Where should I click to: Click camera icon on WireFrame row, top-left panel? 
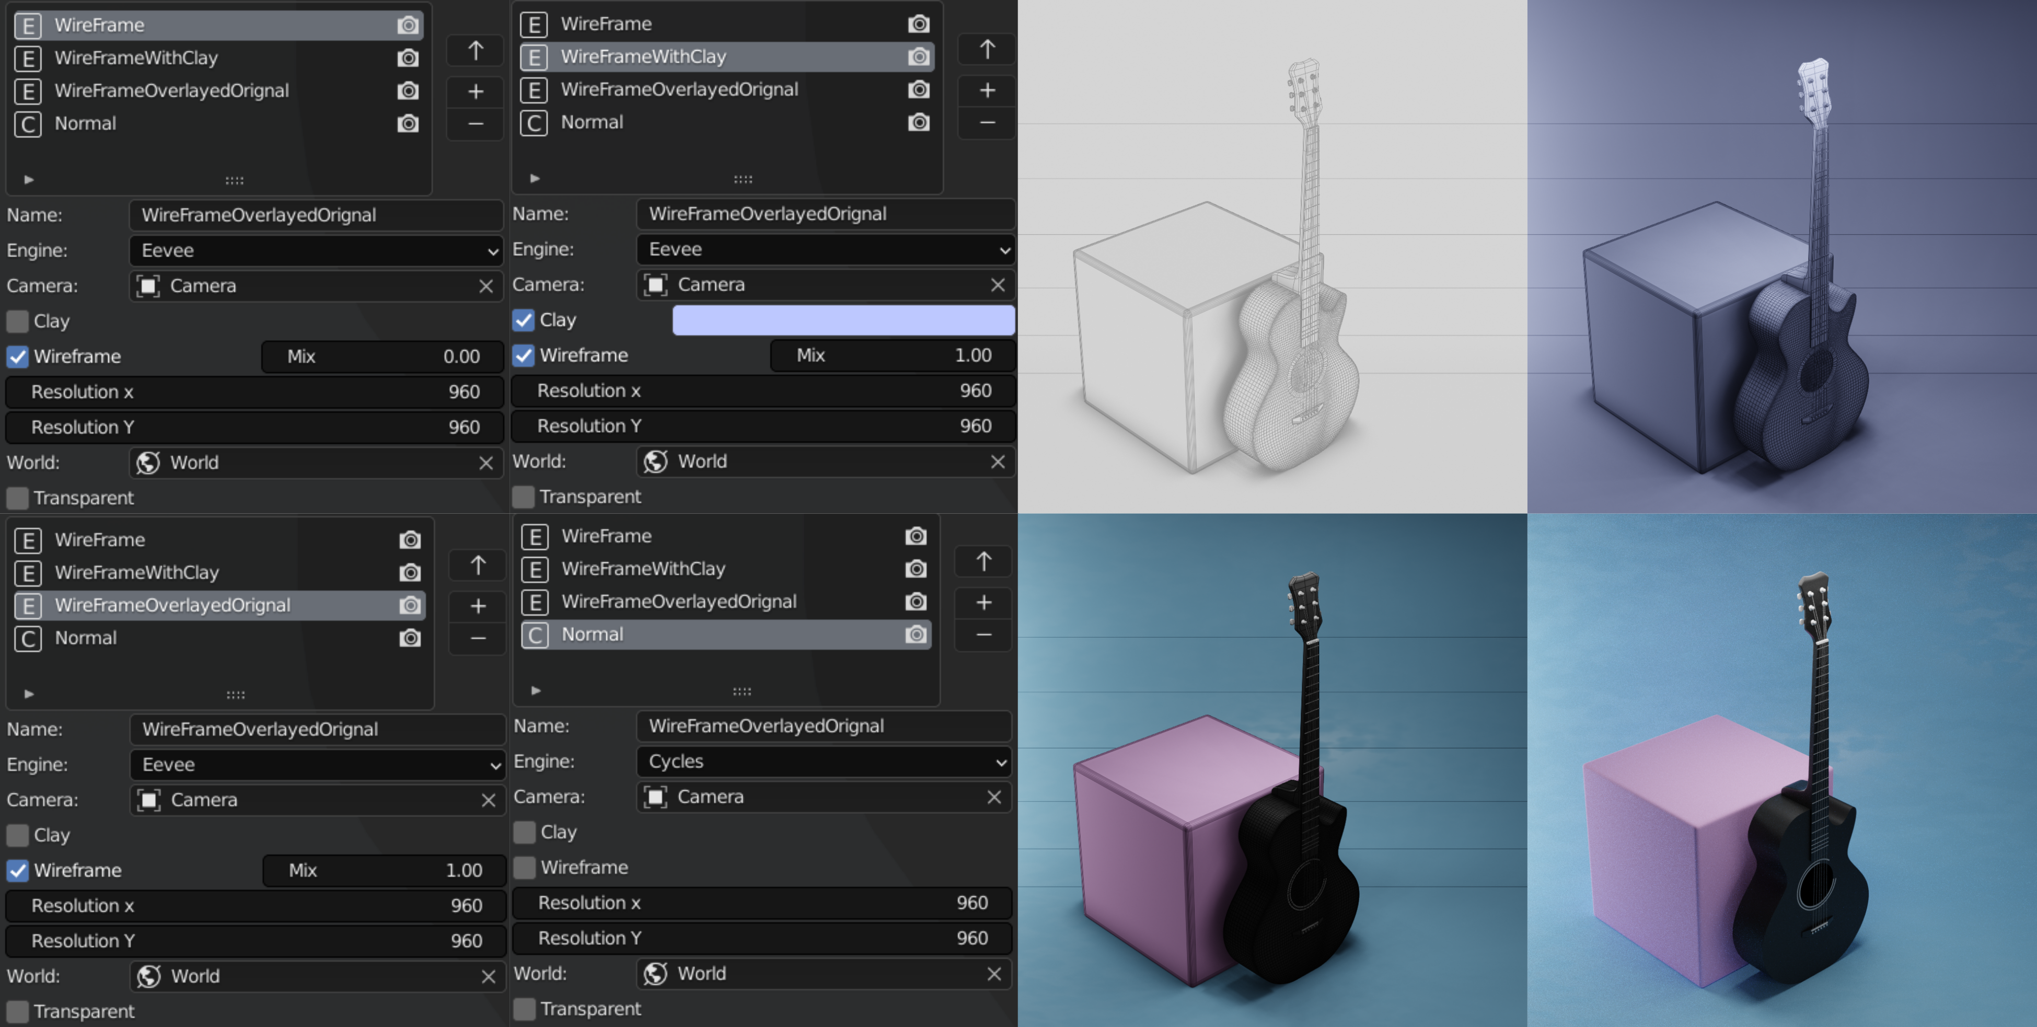[x=408, y=25]
